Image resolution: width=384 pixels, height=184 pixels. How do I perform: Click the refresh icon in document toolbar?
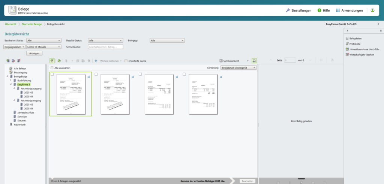tap(59, 61)
